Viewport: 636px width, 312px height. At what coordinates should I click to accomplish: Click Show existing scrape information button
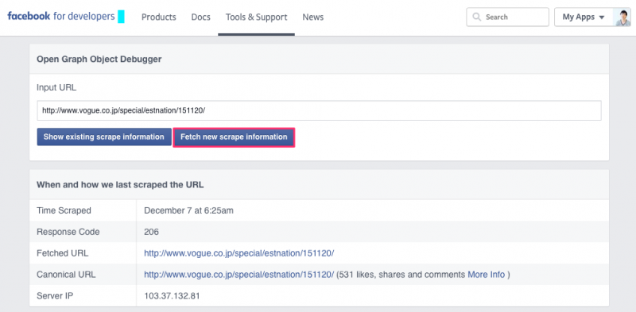point(104,137)
